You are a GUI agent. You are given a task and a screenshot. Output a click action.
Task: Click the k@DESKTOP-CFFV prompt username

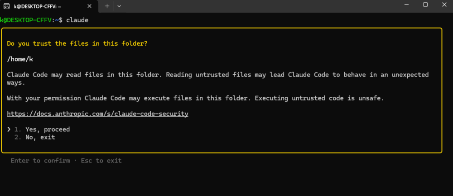(26, 20)
